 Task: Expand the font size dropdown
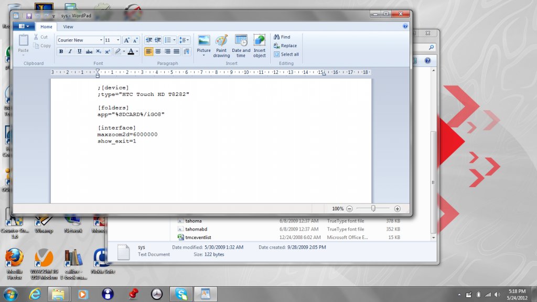(x=119, y=40)
